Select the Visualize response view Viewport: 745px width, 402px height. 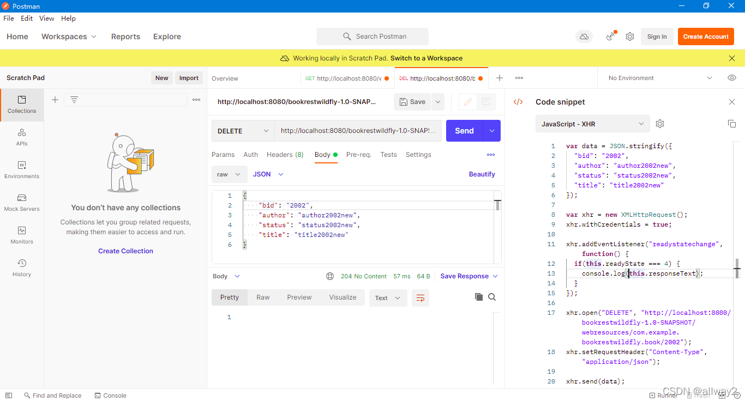coord(343,297)
